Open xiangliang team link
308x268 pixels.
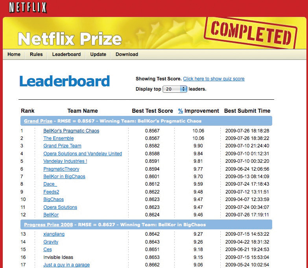pos(54,234)
